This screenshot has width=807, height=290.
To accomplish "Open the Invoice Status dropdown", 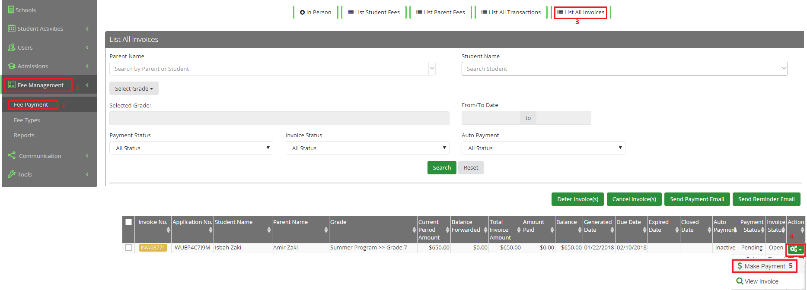I will click(367, 148).
